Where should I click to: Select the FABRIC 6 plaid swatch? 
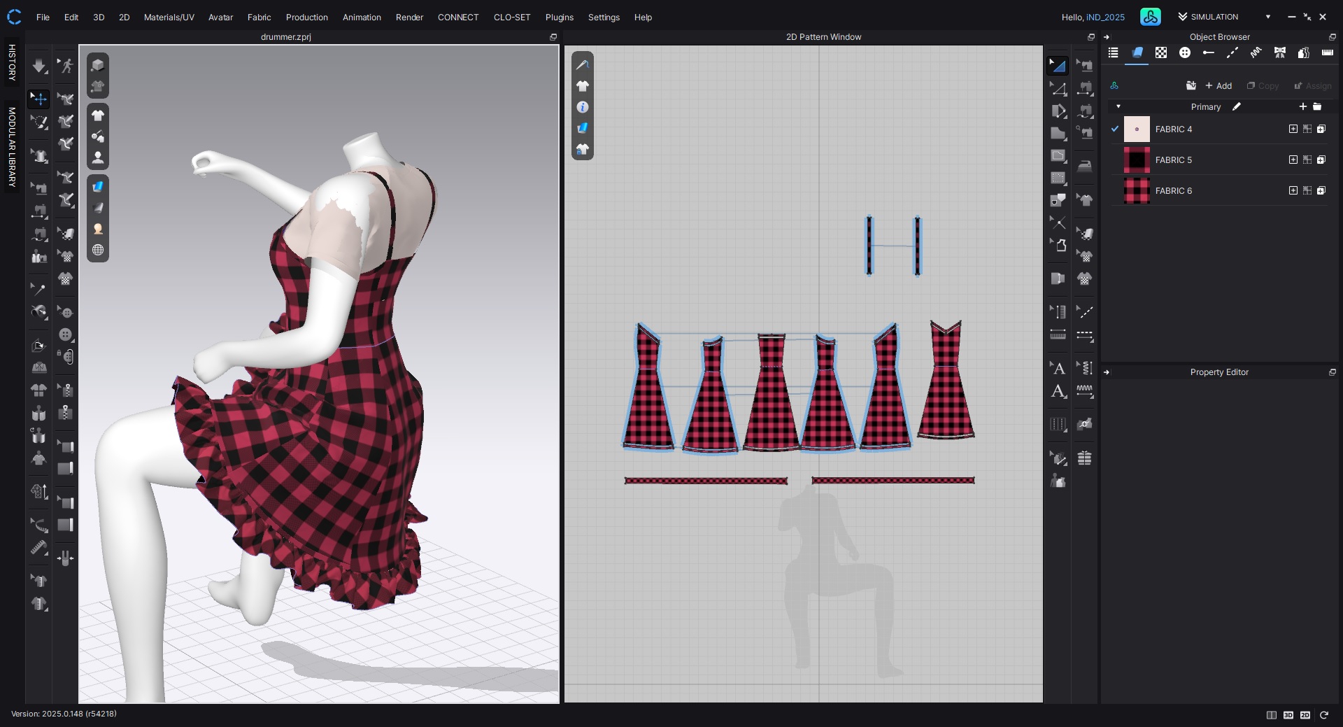1137,190
